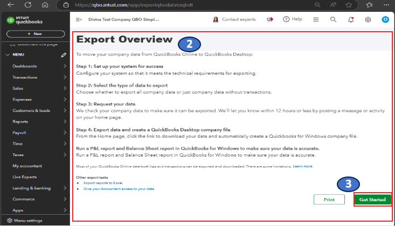Go back in the browser
The width and height of the screenshot is (395, 226).
[x=11, y=5]
